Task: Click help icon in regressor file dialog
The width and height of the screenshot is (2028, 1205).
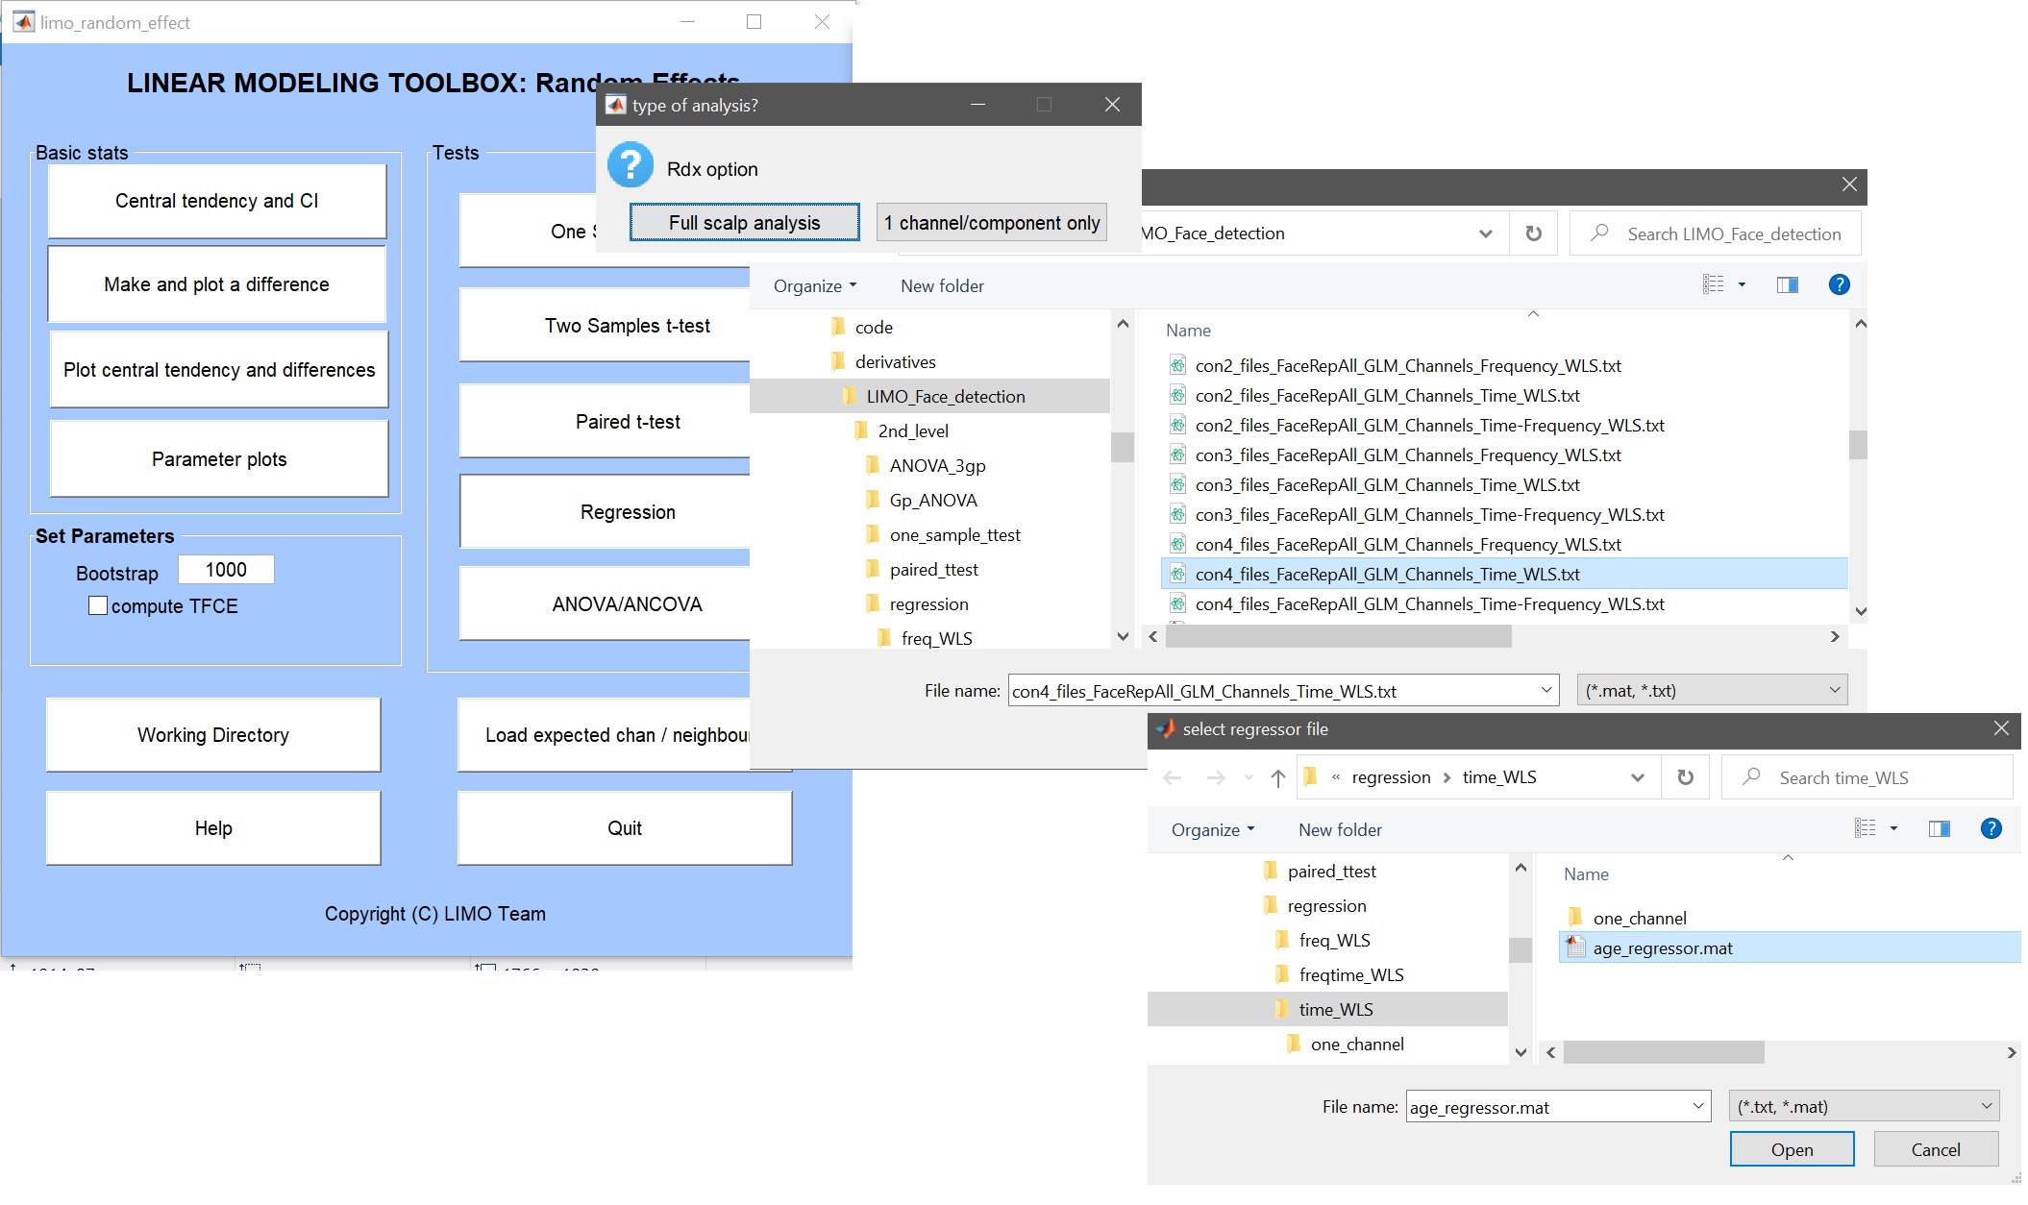Action: point(1991,828)
